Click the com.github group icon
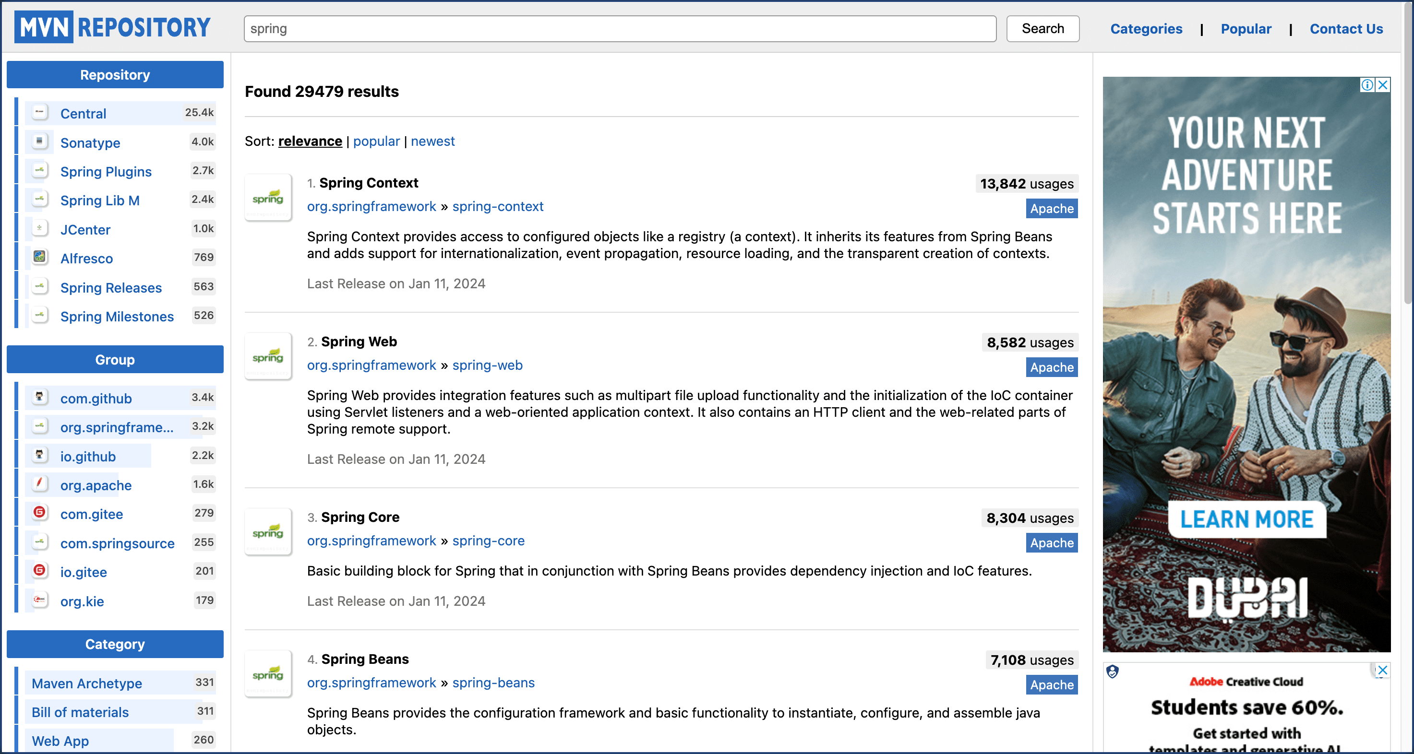1414x754 pixels. click(39, 397)
